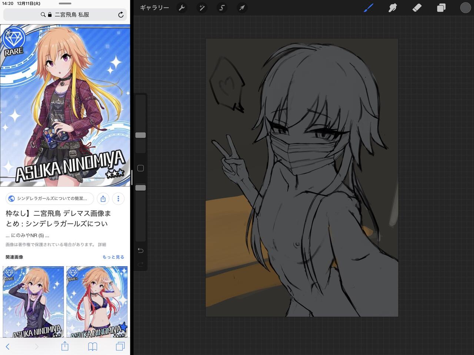The height and width of the screenshot is (355, 474).
Task: Undo the last stroke with sidebar arrow
Action: pyautogui.click(x=140, y=251)
